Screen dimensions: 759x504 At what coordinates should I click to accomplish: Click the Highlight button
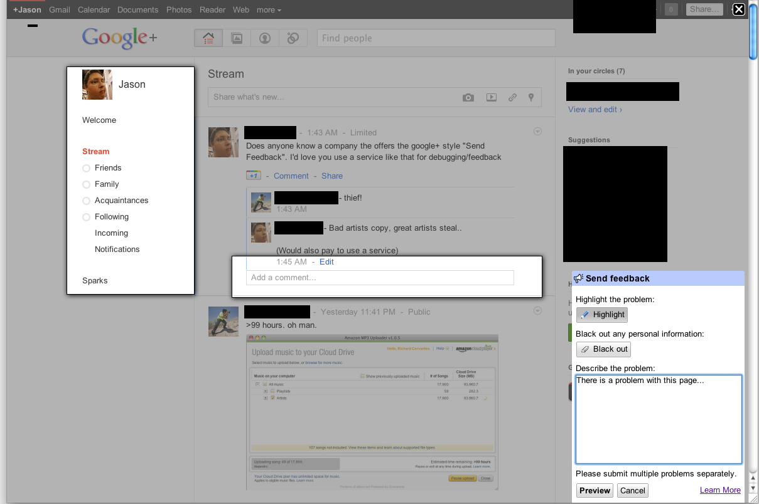[602, 315]
